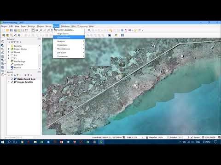Click the New Shapefile Layer icon
Viewport: 221px width, 165px height.
click(11, 35)
